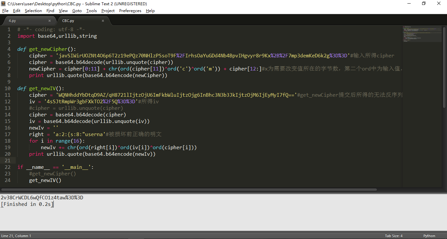Screen dimensions: 447x239
Task: Click print urllib.quote base64.b64encode(newCipher) line
Action: point(98,75)
